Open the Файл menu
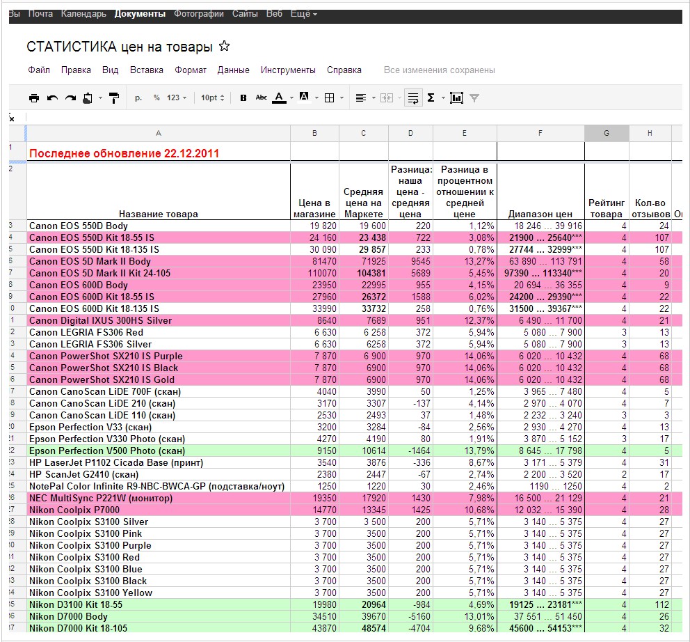The height and width of the screenshot is (642, 690). pyautogui.click(x=39, y=70)
